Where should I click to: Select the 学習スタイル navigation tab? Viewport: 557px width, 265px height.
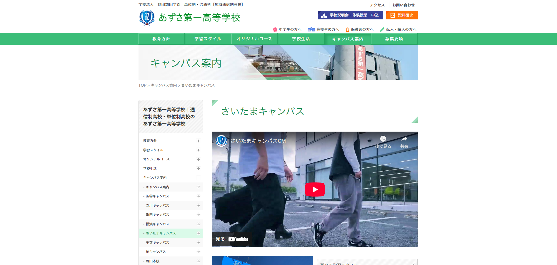coord(208,39)
